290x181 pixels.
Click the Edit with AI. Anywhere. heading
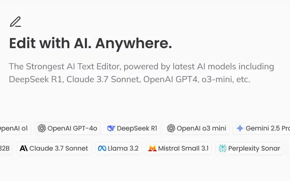click(x=91, y=44)
